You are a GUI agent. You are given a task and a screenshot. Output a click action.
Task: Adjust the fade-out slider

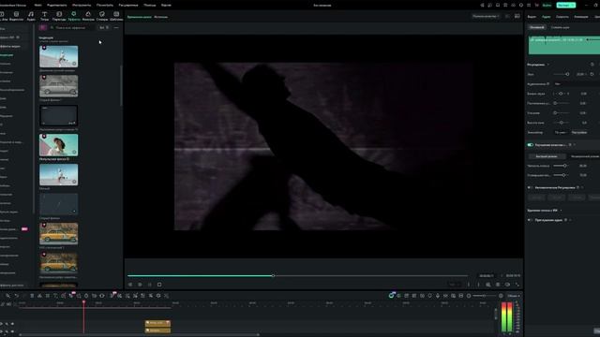(x=561, y=113)
